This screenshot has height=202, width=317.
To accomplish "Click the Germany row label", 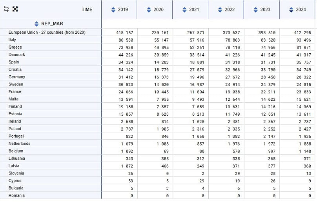I will (x=16, y=77).
